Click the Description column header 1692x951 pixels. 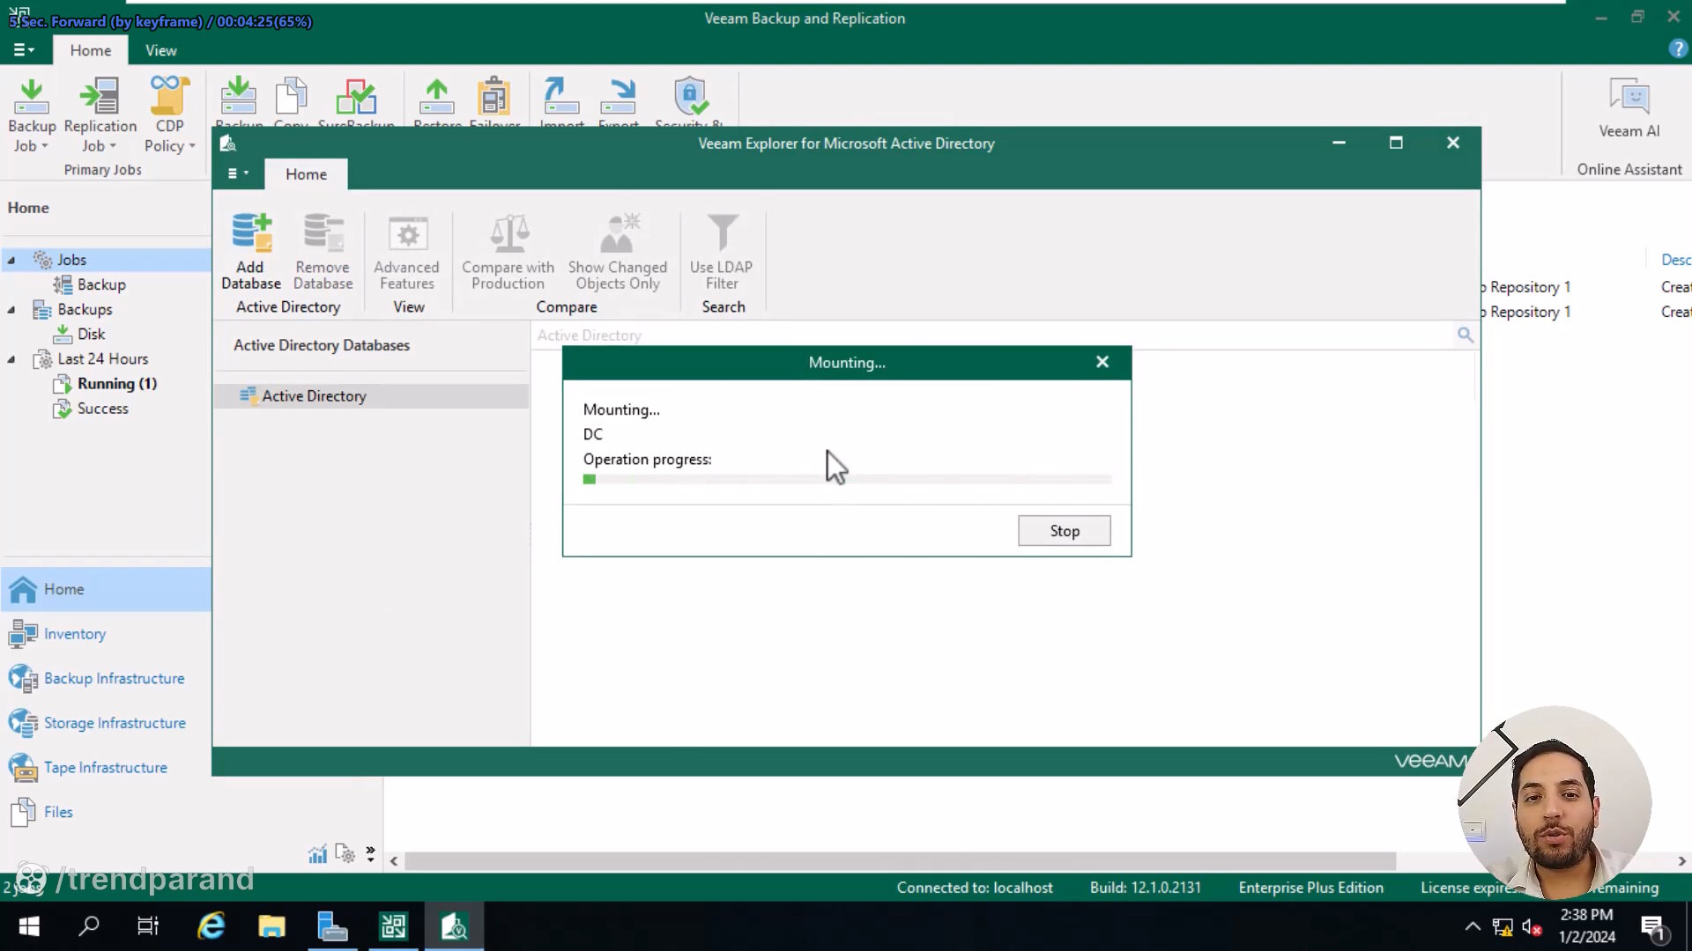1674,260
